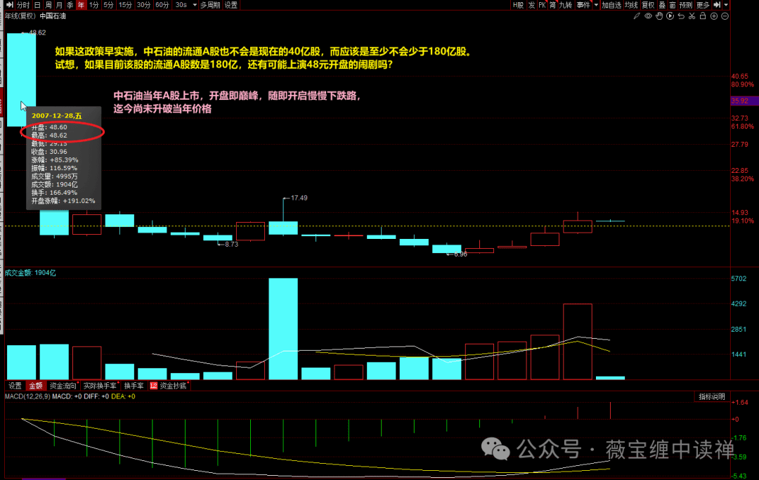Click the 换手: 166.49% tooltip row
Screen dimensions: 759x480
pos(54,193)
